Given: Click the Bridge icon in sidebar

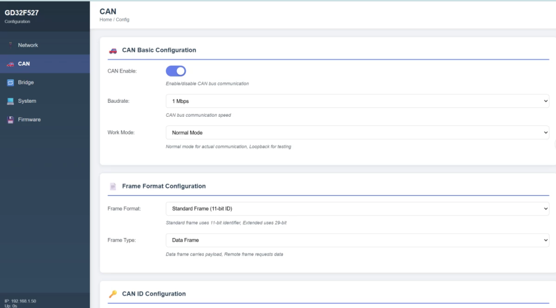Looking at the screenshot, I should [x=10, y=83].
